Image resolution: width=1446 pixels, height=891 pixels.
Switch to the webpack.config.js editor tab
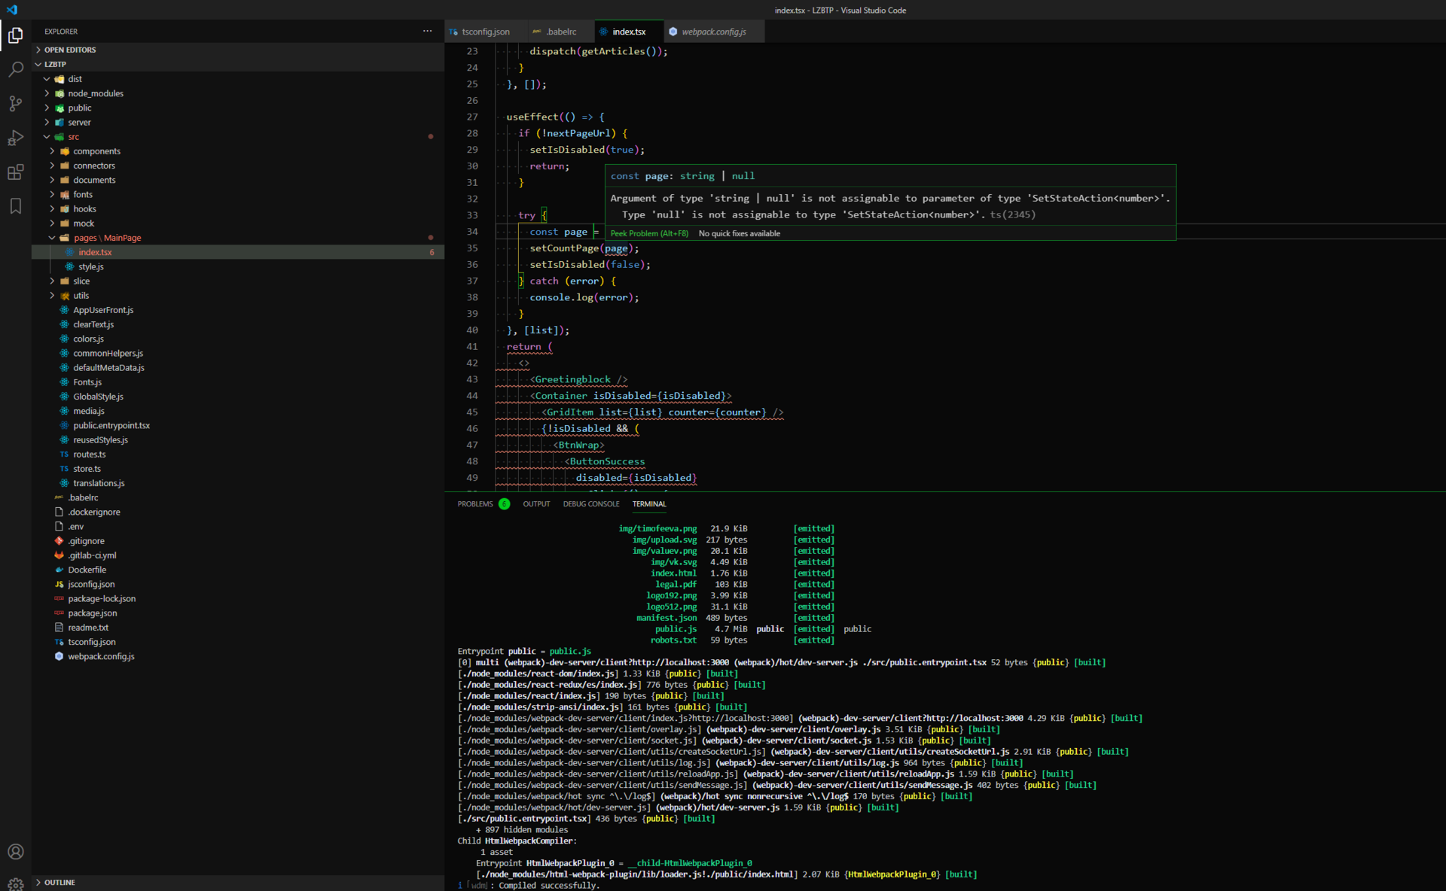click(713, 32)
